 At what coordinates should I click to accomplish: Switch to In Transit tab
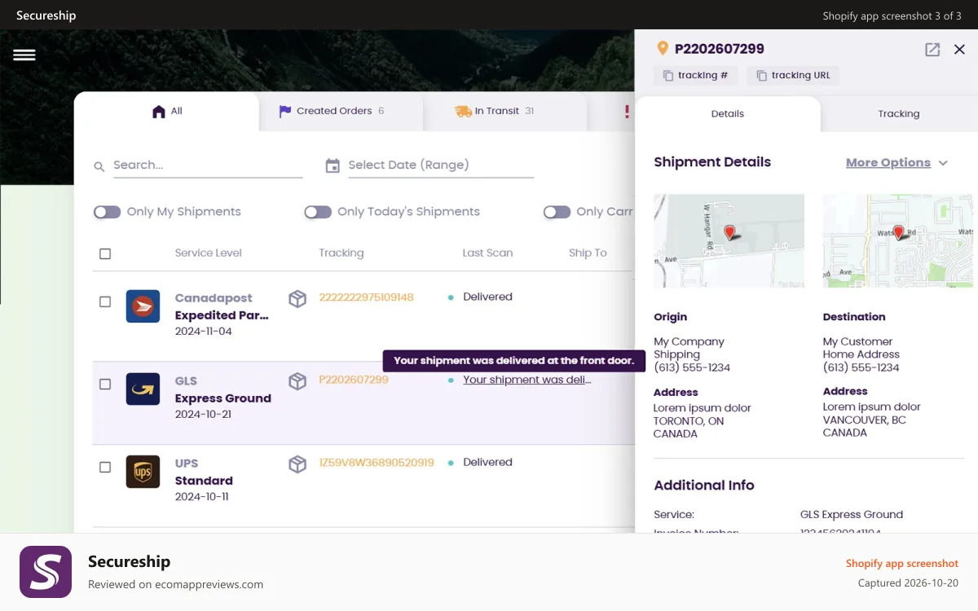coord(505,112)
